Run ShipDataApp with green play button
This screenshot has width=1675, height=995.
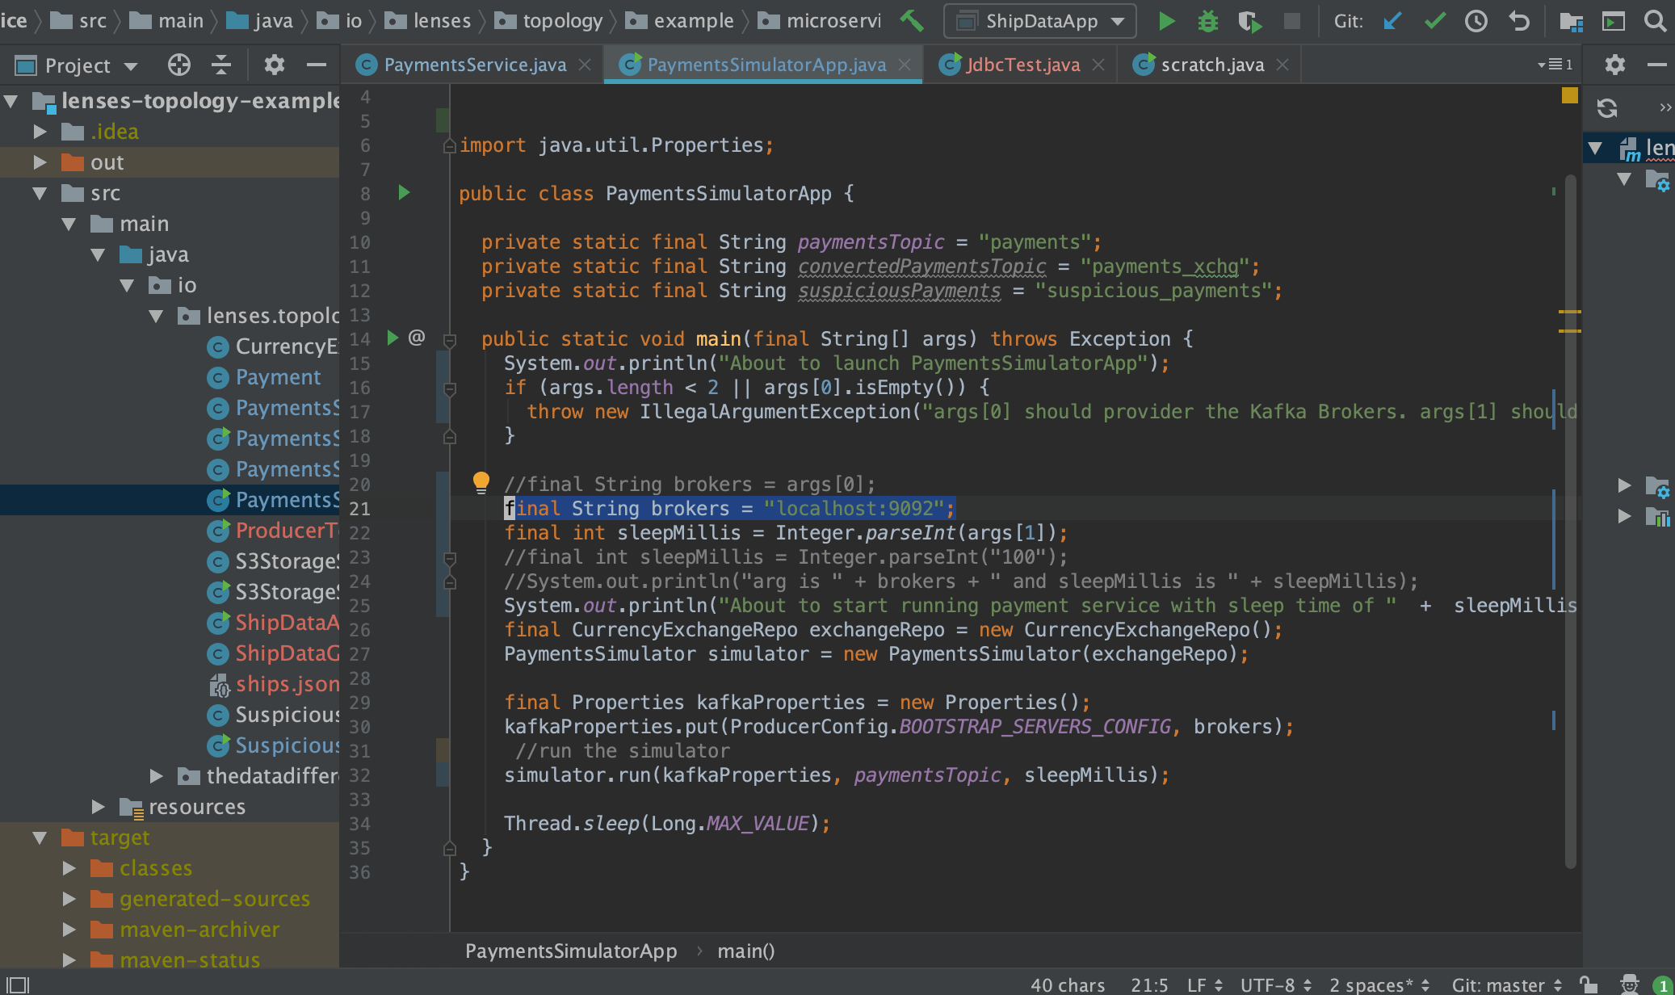click(x=1166, y=21)
